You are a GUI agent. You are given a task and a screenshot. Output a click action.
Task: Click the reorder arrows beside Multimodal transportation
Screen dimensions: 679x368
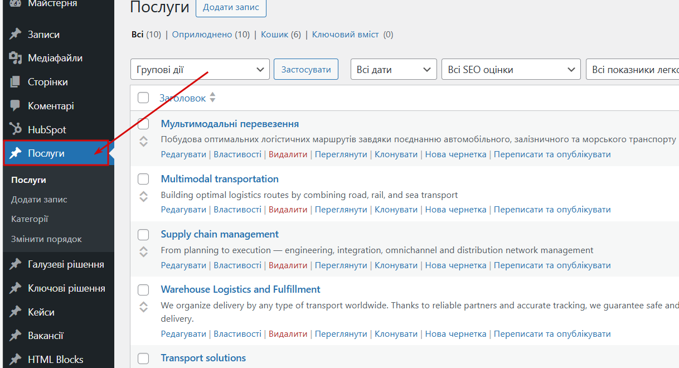tap(143, 196)
